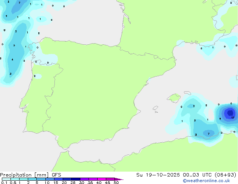Click the legend tick label '0.5'
This screenshot has width=238, height=184.
click(x=13, y=182)
